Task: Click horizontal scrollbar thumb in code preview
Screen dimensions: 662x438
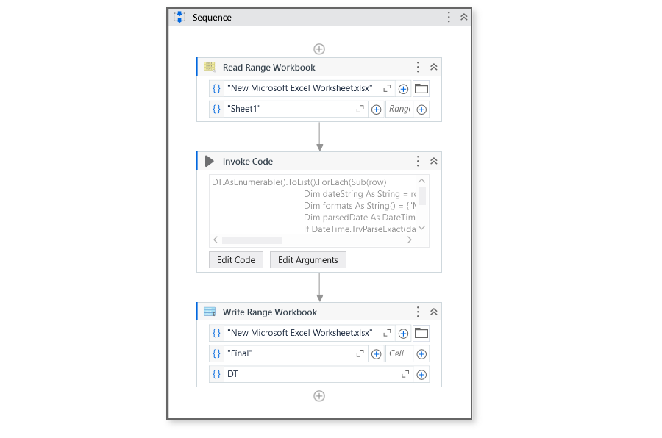Action: (x=252, y=240)
